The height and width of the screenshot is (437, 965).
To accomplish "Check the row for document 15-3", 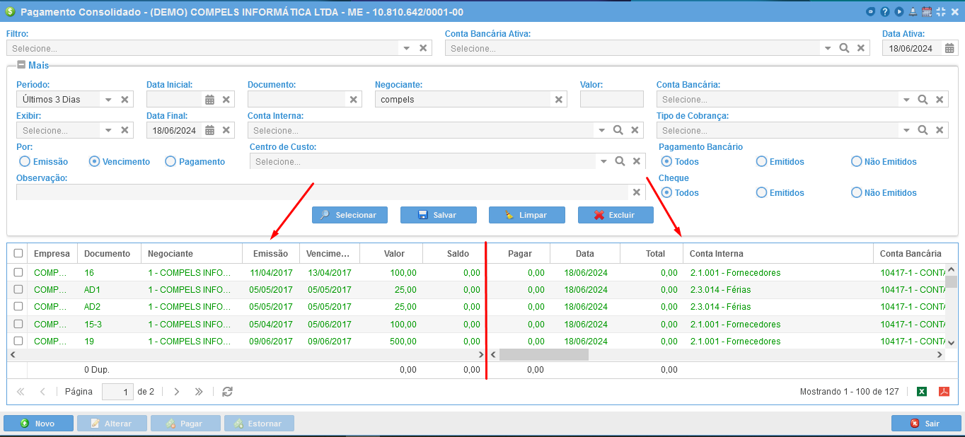I will [18, 324].
